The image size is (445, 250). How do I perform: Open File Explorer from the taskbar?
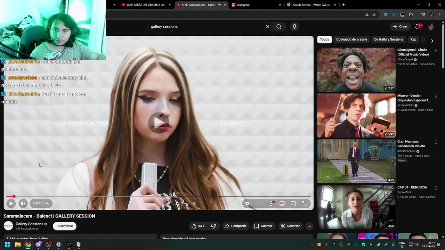coord(18,244)
